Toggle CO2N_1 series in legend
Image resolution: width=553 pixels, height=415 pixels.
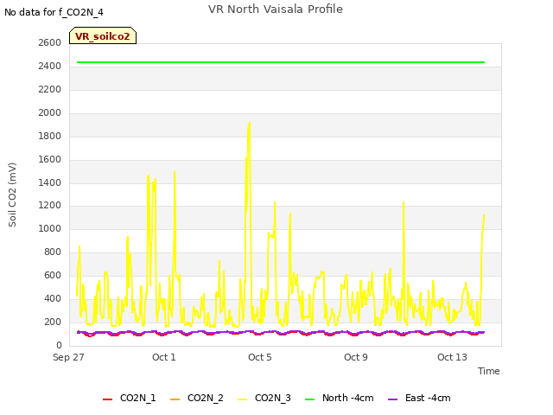[x=129, y=398]
